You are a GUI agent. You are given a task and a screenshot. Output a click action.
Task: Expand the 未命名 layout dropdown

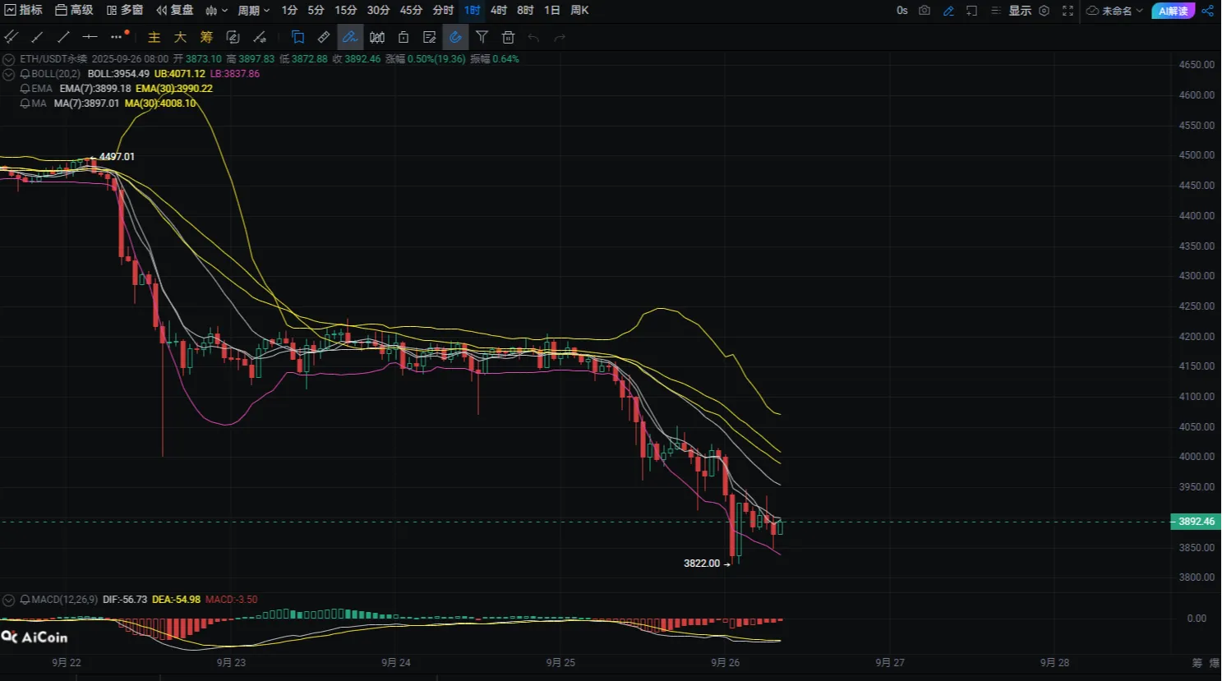pyautogui.click(x=1114, y=11)
